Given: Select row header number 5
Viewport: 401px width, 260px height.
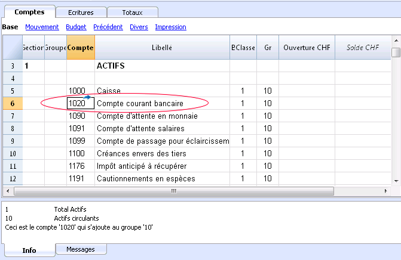Looking at the screenshot, I should tap(13, 91).
